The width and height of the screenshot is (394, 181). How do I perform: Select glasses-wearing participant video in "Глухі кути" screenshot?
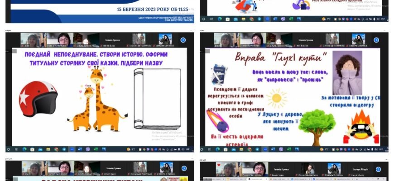(253, 40)
